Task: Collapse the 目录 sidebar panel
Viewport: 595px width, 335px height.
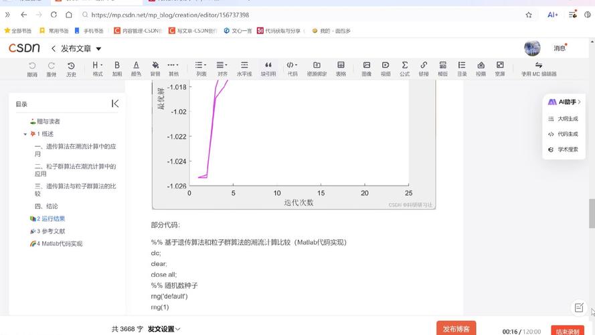Action: pyautogui.click(x=115, y=104)
